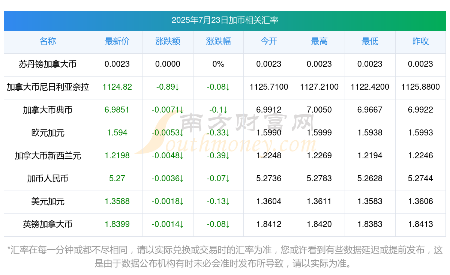Screen dimensions: 450x275
Task: Click latest price 6.9851
Action: pos(117,110)
